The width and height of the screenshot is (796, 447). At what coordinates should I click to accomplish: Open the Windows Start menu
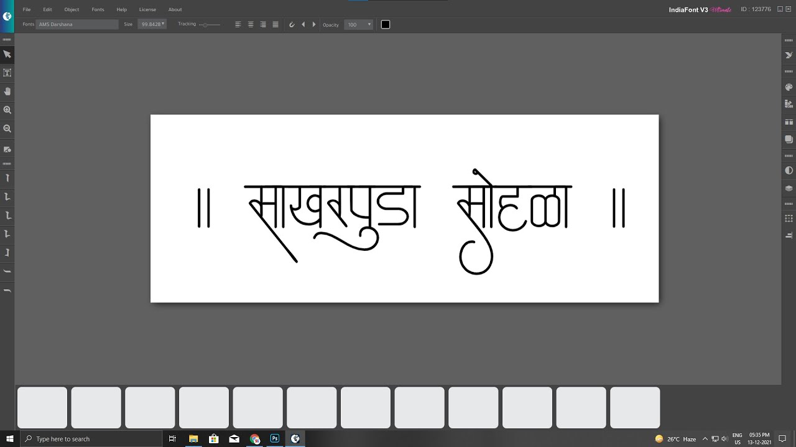[10, 439]
